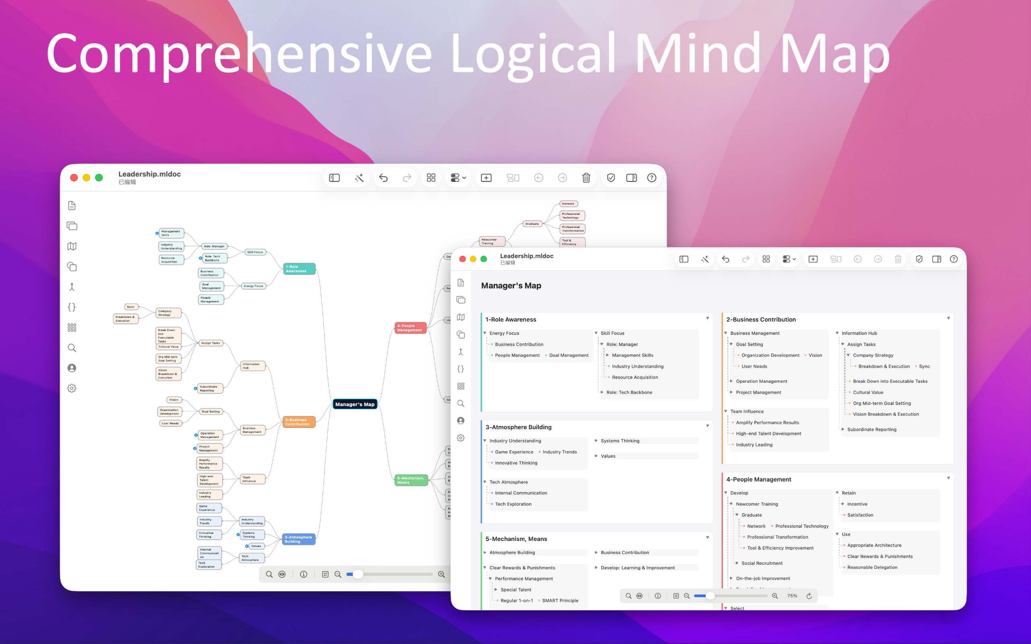Add new node icon in back mind map window
1031x644 pixels.
486,178
